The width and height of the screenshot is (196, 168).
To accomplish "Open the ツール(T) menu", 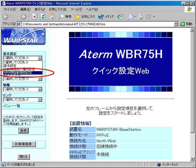I will [x=76, y=9].
